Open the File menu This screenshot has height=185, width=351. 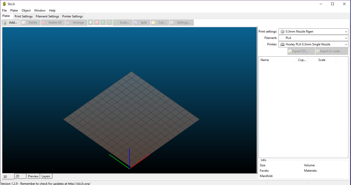pos(4,11)
